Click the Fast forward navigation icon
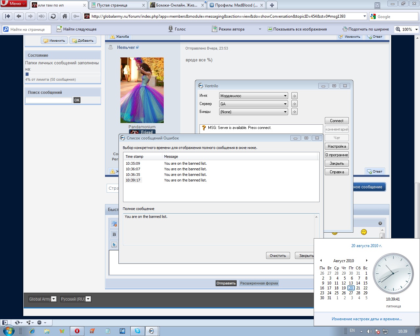 point(42,16)
